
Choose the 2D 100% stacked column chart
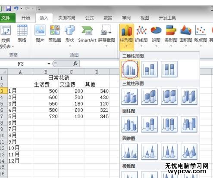coord(169,69)
